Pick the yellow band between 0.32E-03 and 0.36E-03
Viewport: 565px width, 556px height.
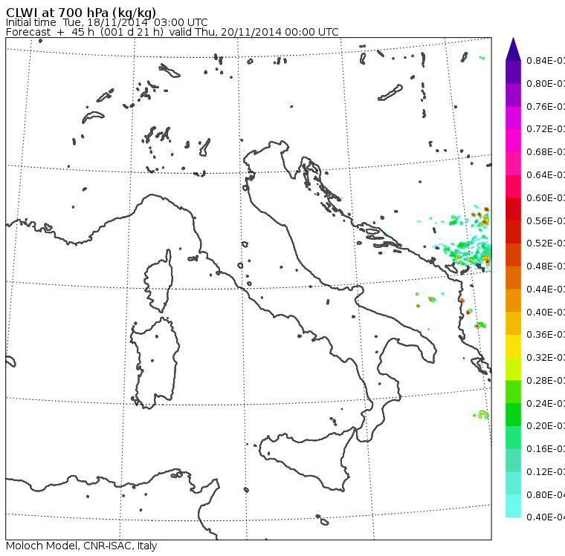(x=513, y=346)
